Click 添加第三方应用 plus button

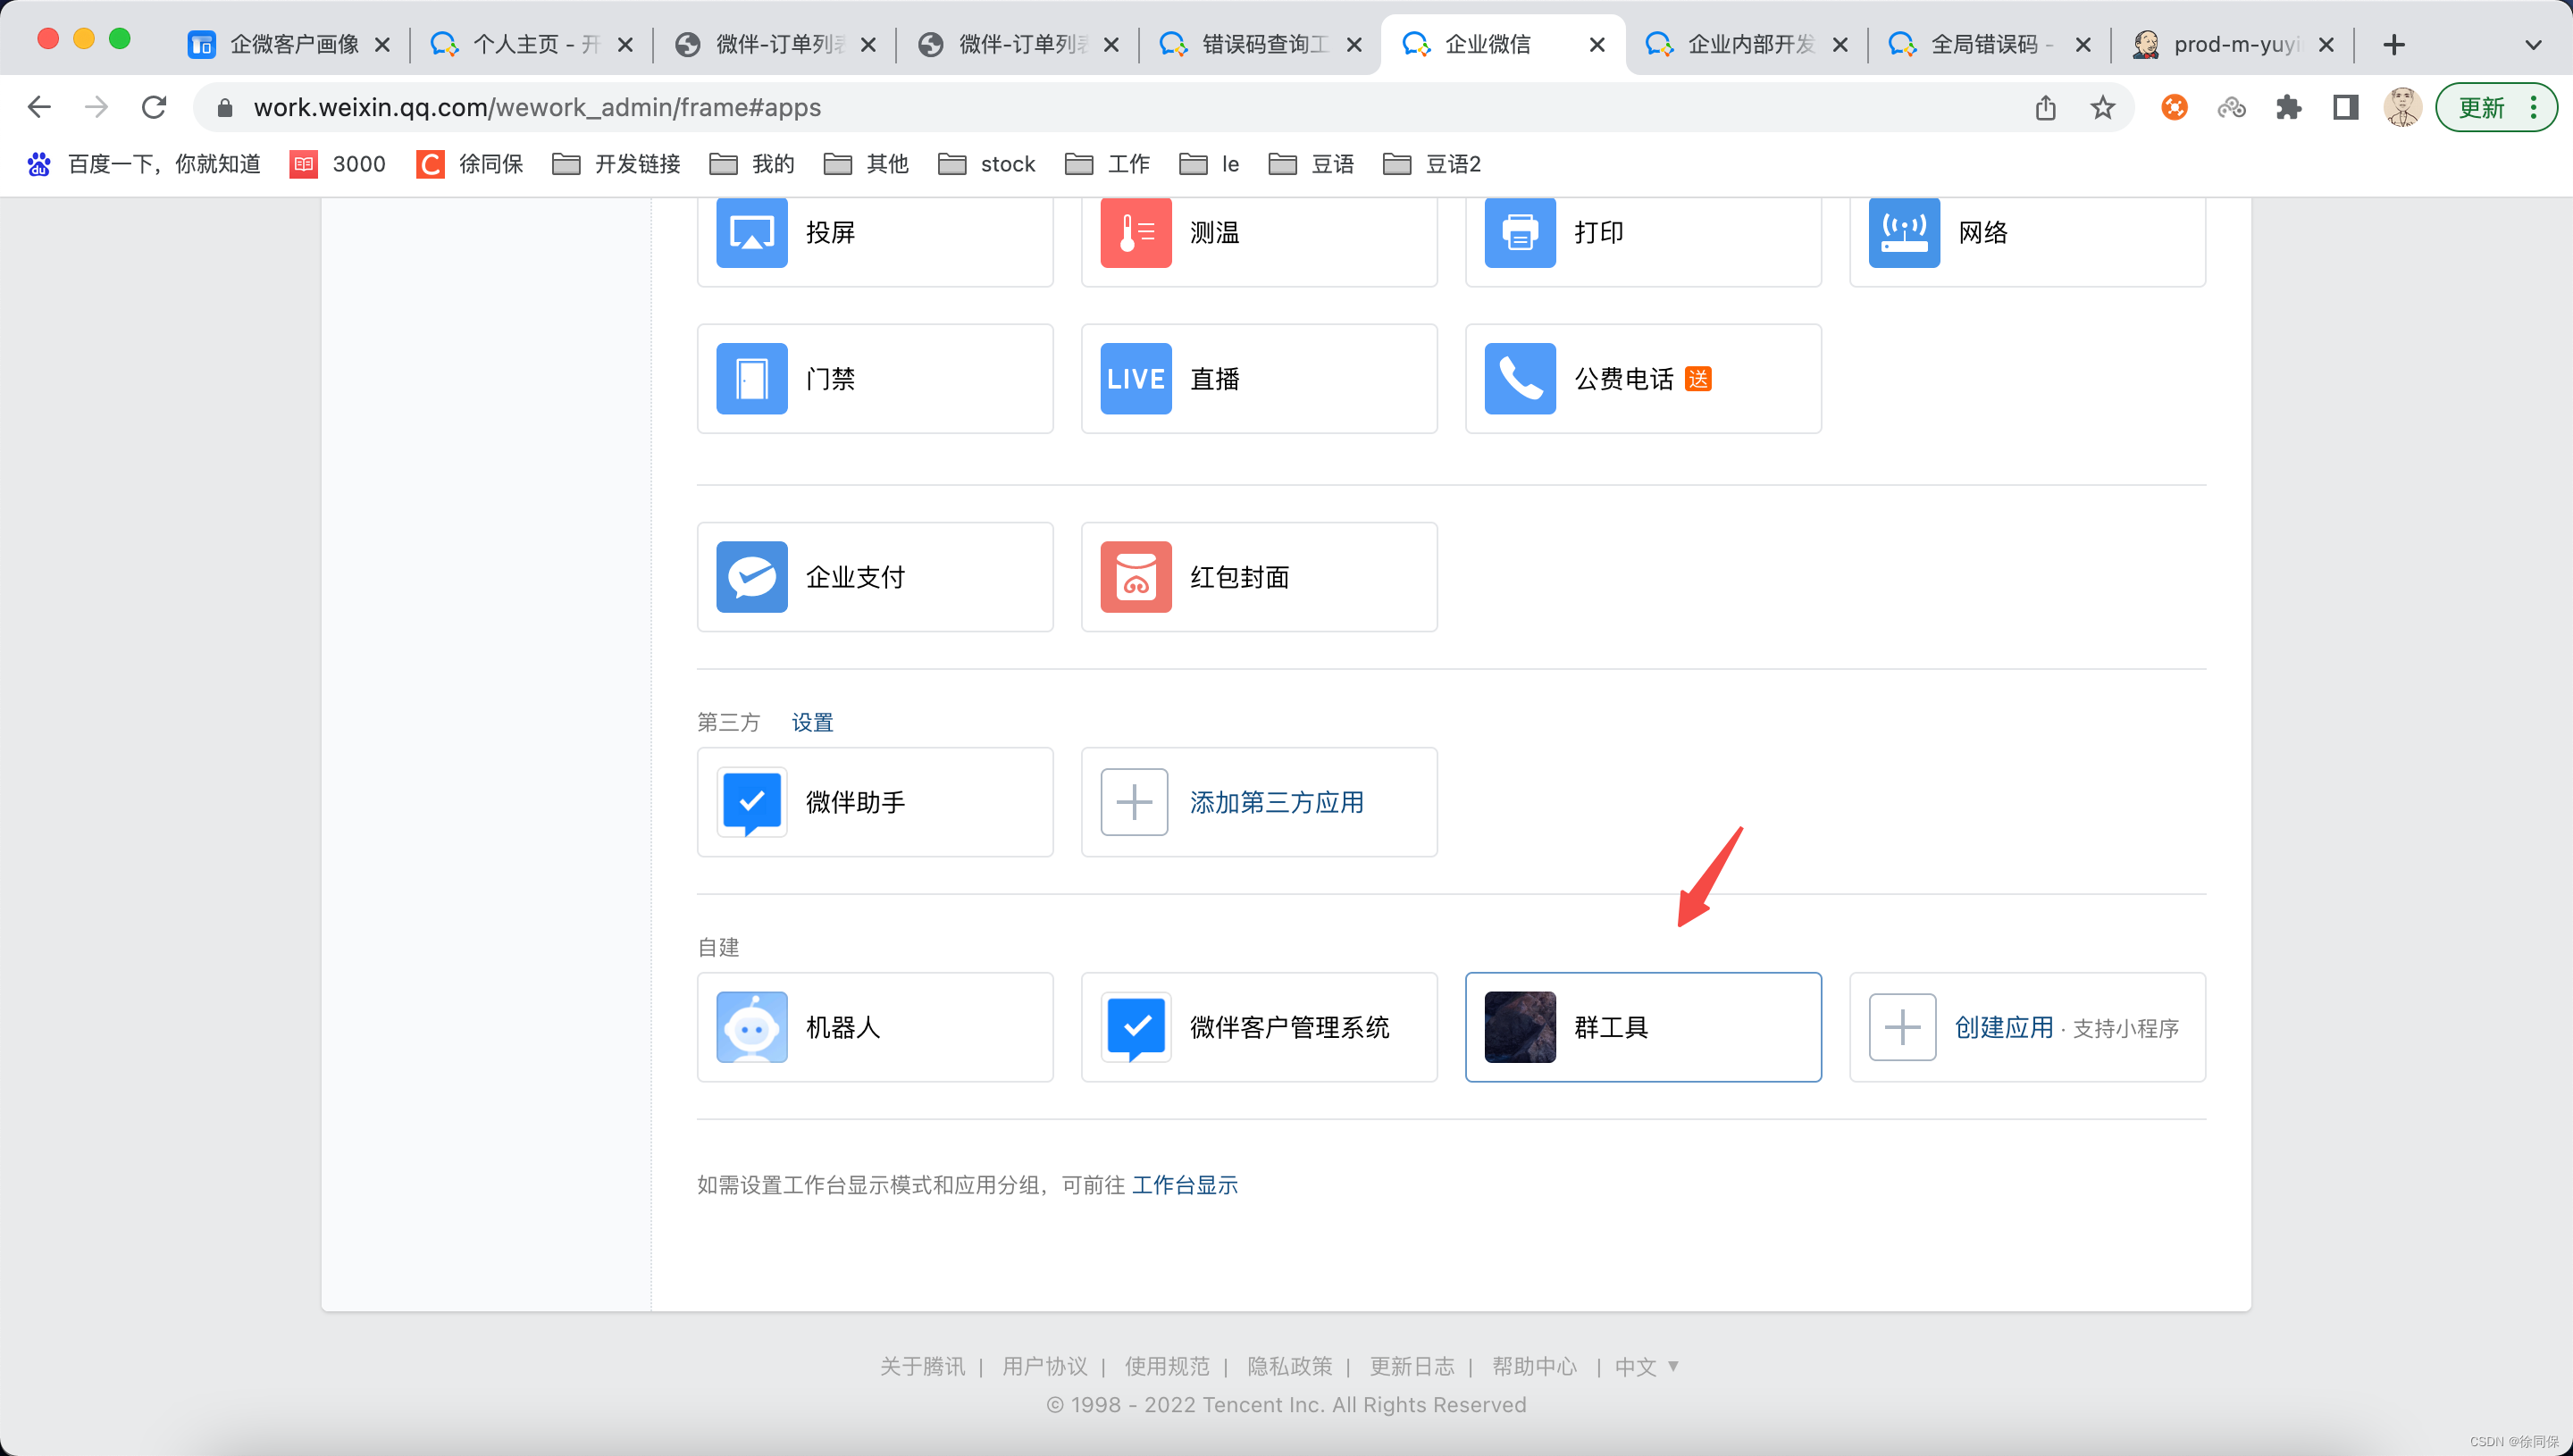pos(1134,802)
